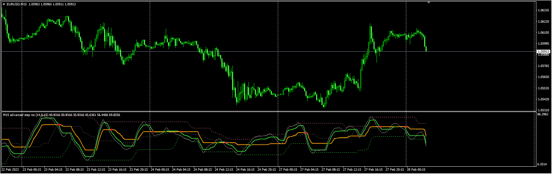Click the 27 Feb 20:15 time label
Viewport: 552px width, 174px height.
[395, 170]
